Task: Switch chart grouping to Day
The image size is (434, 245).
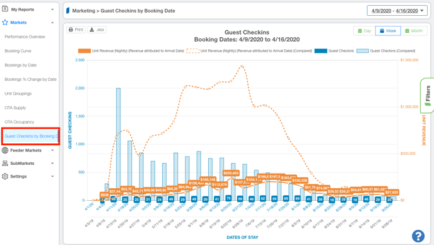Action: (364, 31)
